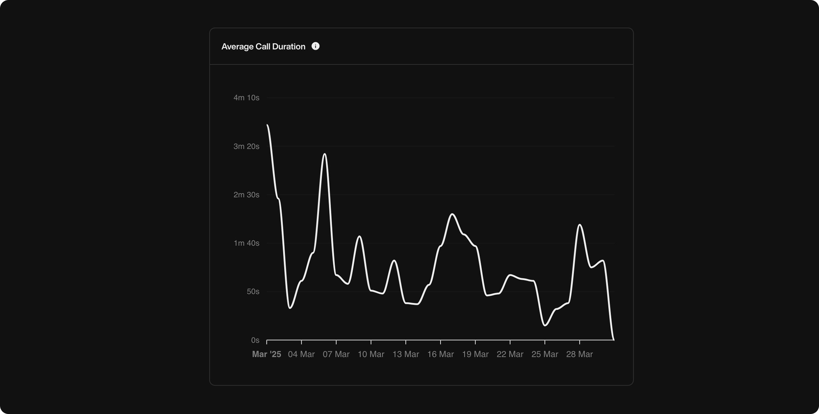This screenshot has height=414, width=819.
Task: Click the chart line peak near 17 Mar
Action: 452,214
